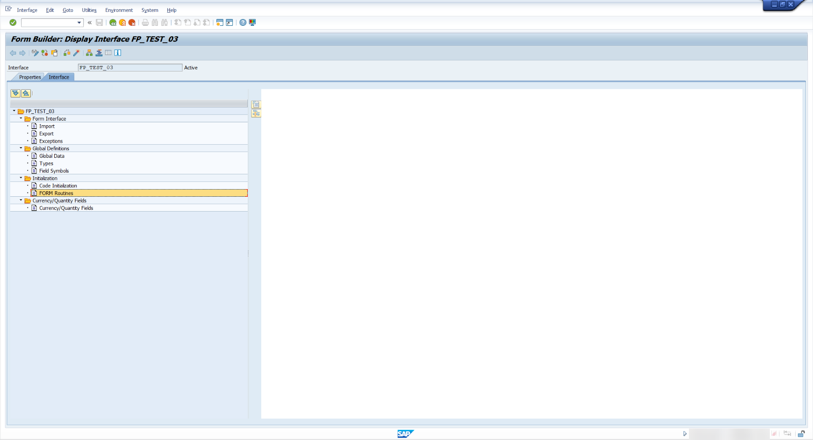
Task: Select the Export tree node
Action: (47, 134)
